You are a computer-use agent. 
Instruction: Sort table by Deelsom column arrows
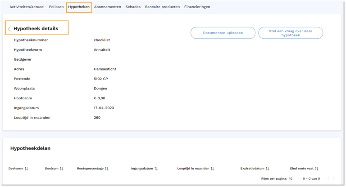click(x=61, y=169)
